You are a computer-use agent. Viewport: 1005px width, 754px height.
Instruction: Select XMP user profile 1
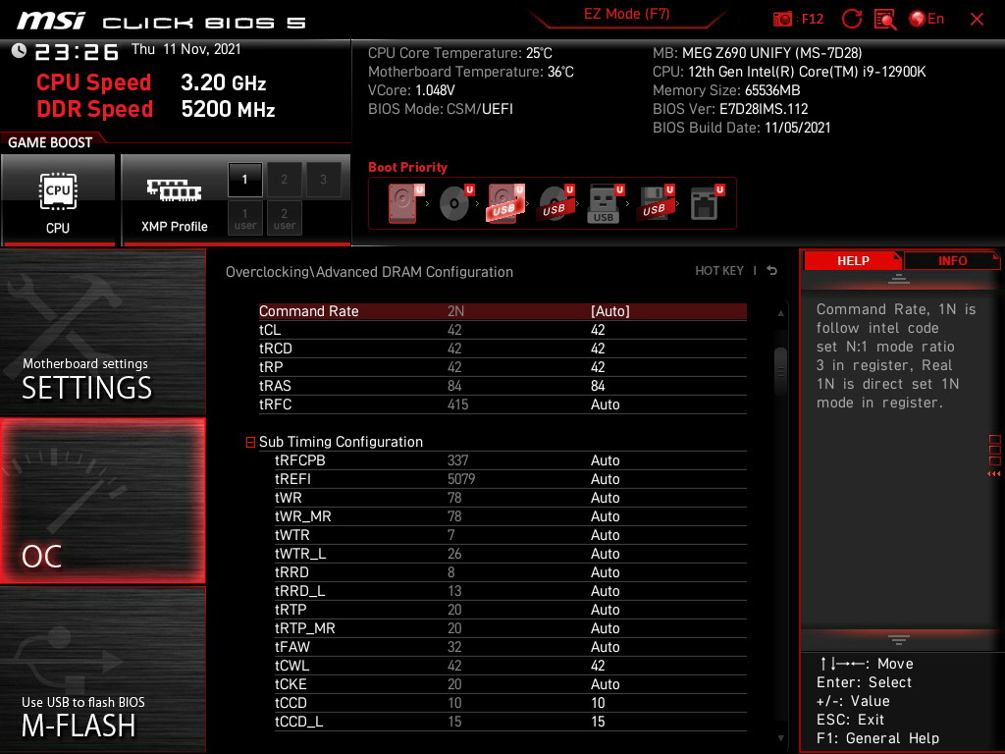pyautogui.click(x=244, y=218)
